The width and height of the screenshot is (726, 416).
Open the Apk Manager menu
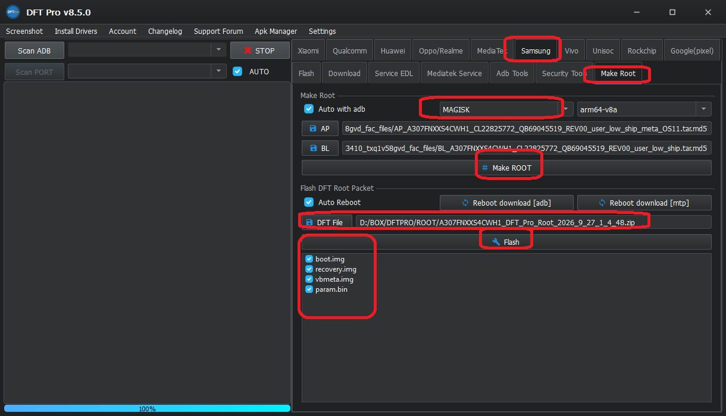click(276, 31)
